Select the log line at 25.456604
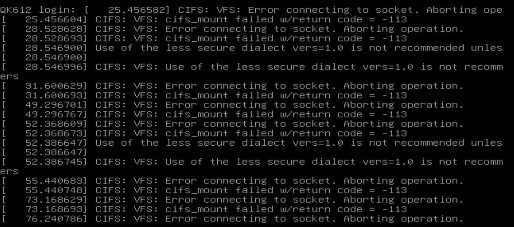 tap(204, 20)
